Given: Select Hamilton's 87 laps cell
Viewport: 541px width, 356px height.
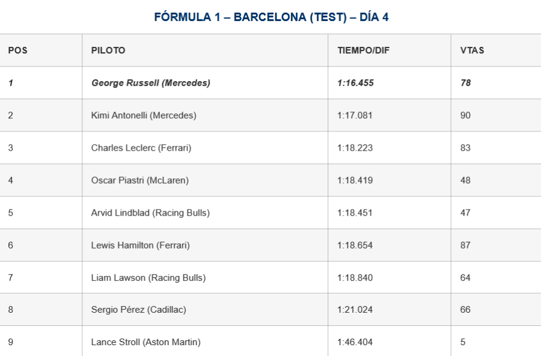Looking at the screenshot, I should pos(465,245).
